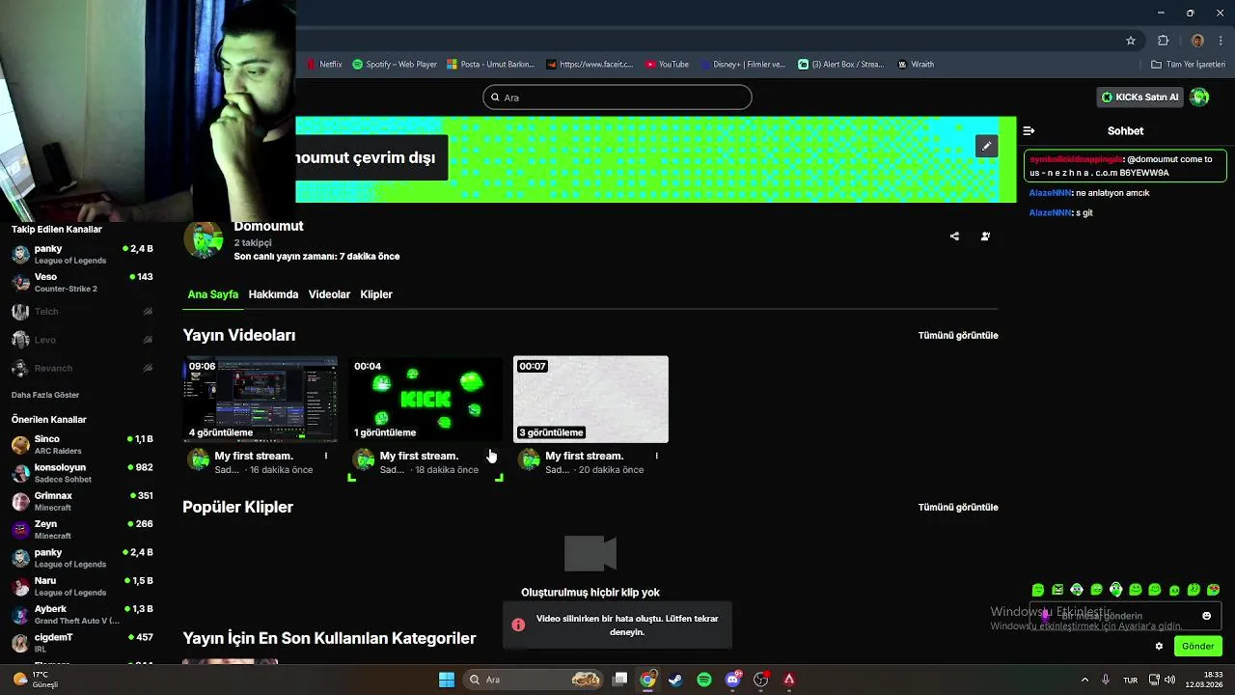Image resolution: width=1235 pixels, height=695 pixels.
Task: Click the TUR keyboard language indicator
Action: [1130, 680]
